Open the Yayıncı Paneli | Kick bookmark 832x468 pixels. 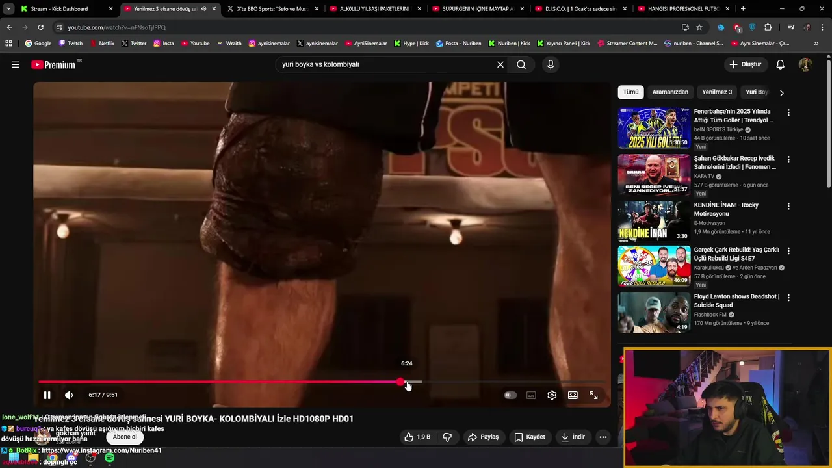[564, 44]
